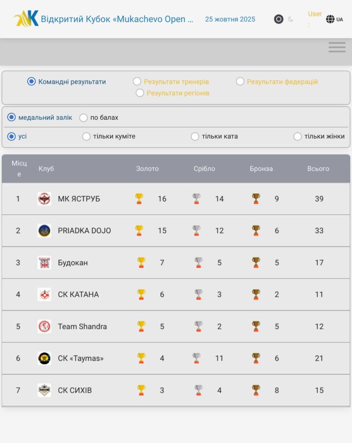
Task: Switch ranking to по балах
Action: (83, 118)
